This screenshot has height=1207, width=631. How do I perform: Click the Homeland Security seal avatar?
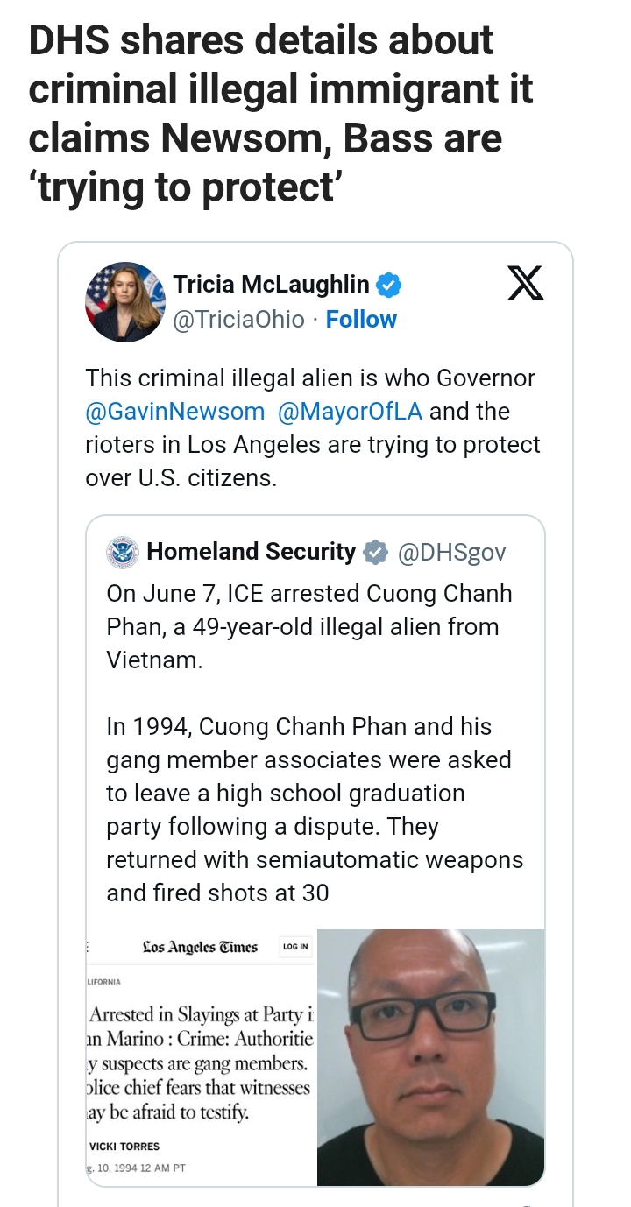[x=123, y=552]
